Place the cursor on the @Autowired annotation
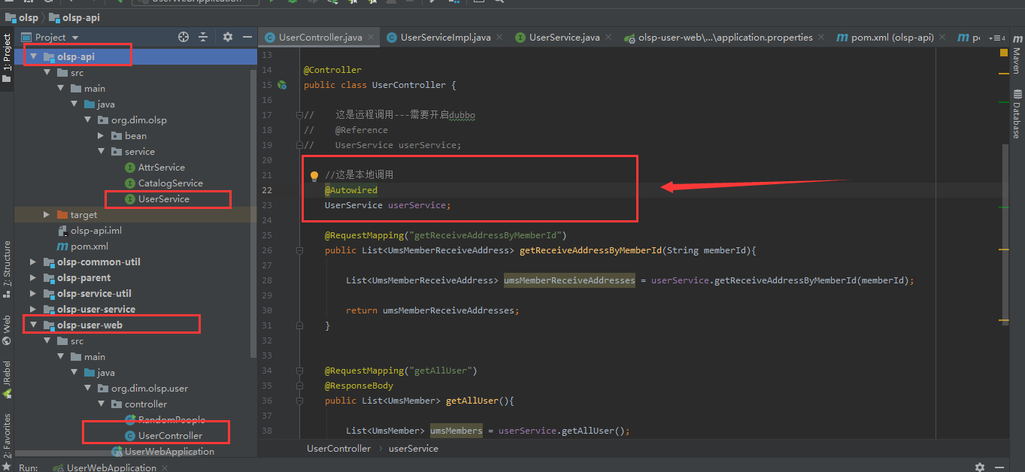 click(x=351, y=191)
